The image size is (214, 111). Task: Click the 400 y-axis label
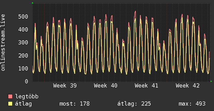click(x=23, y=29)
